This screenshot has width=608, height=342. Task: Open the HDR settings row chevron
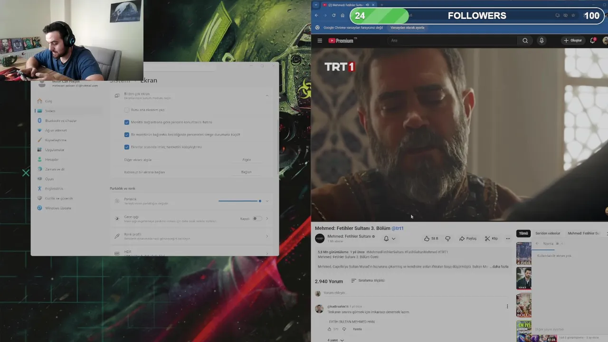tap(267, 253)
